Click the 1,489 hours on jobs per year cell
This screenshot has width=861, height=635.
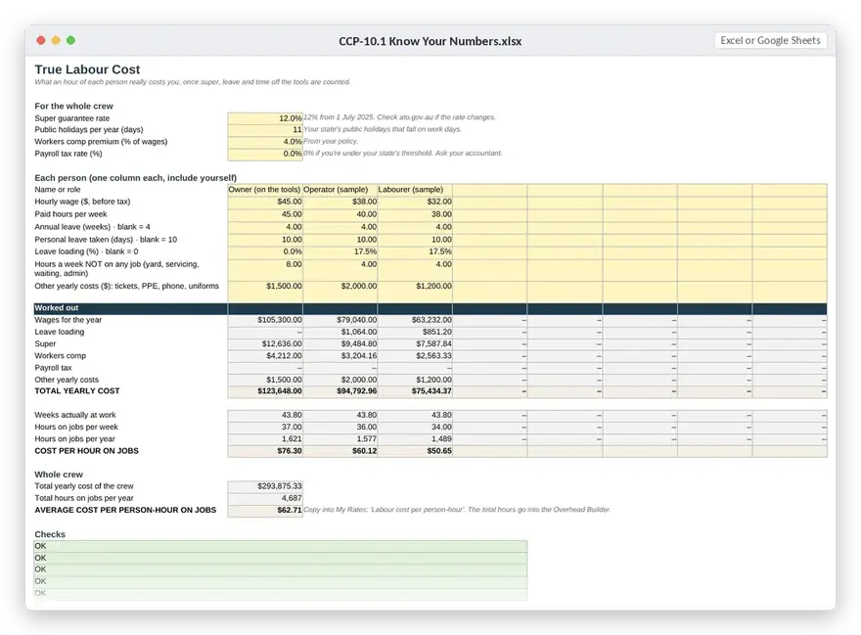[x=415, y=439]
